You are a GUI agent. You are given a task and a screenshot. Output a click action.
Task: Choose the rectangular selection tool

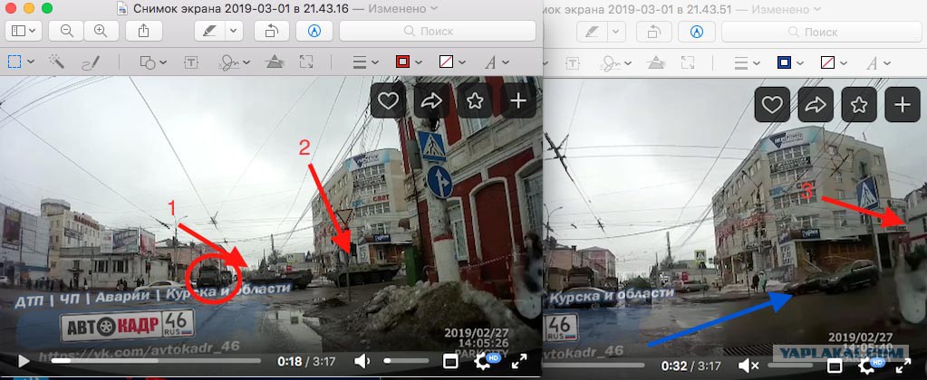click(14, 62)
